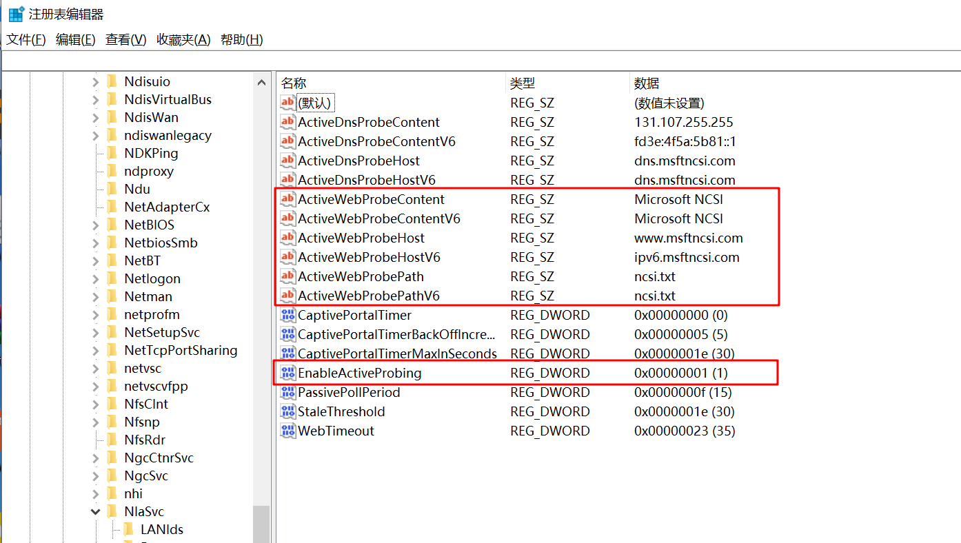
Task: Expand the Ndisuio tree node
Action: 96,82
